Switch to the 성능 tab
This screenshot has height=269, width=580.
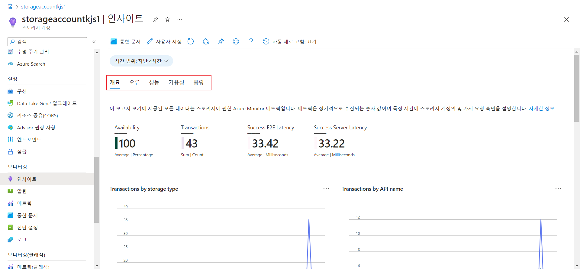coord(154,82)
